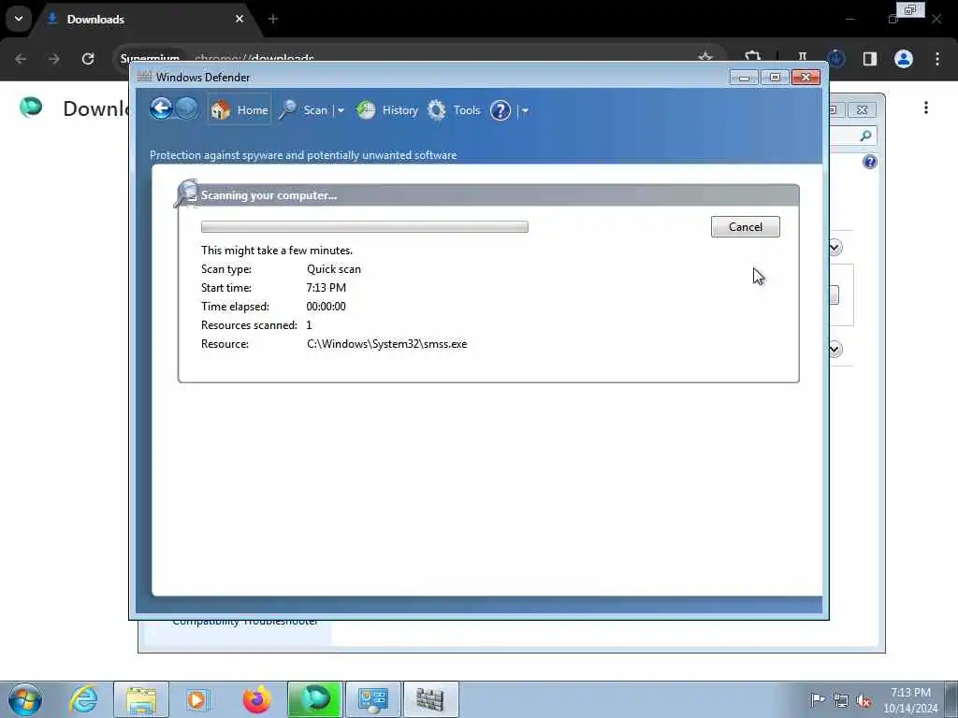Open History in Windows Defender

387,110
